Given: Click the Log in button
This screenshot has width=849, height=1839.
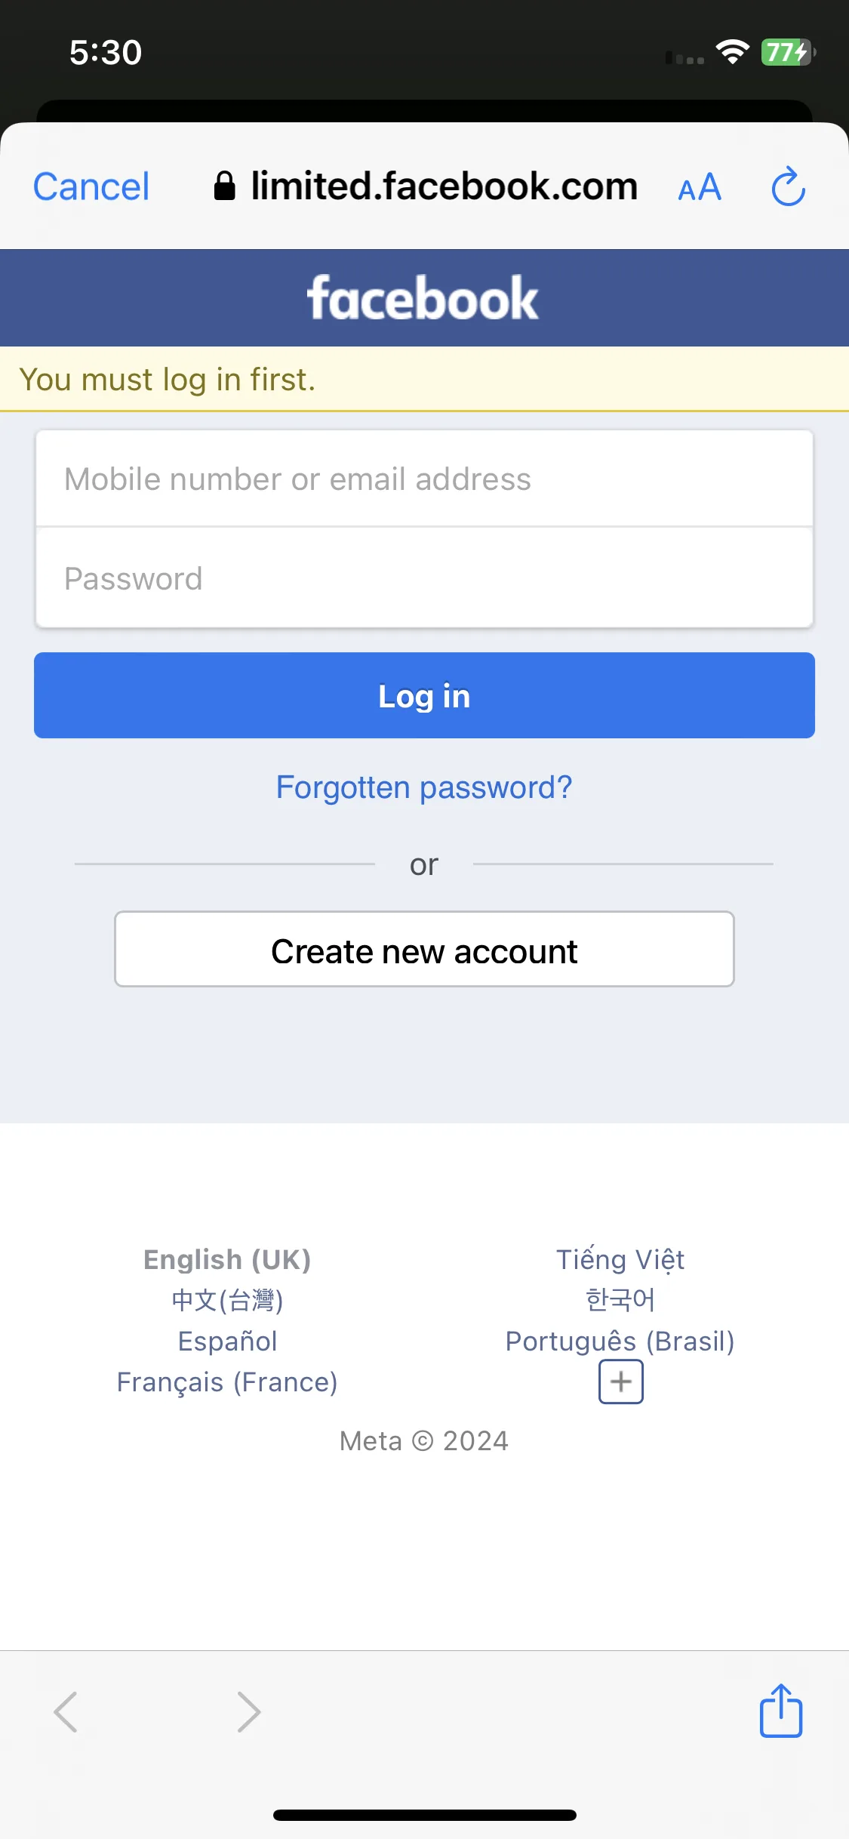Looking at the screenshot, I should pos(424,695).
